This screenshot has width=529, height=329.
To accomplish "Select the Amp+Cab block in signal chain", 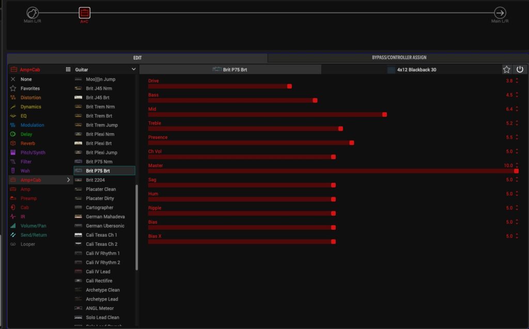I will [84, 12].
